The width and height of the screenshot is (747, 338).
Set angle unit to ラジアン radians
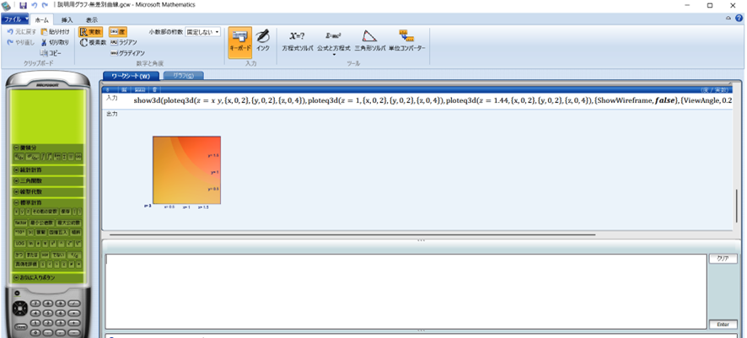pyautogui.click(x=123, y=42)
